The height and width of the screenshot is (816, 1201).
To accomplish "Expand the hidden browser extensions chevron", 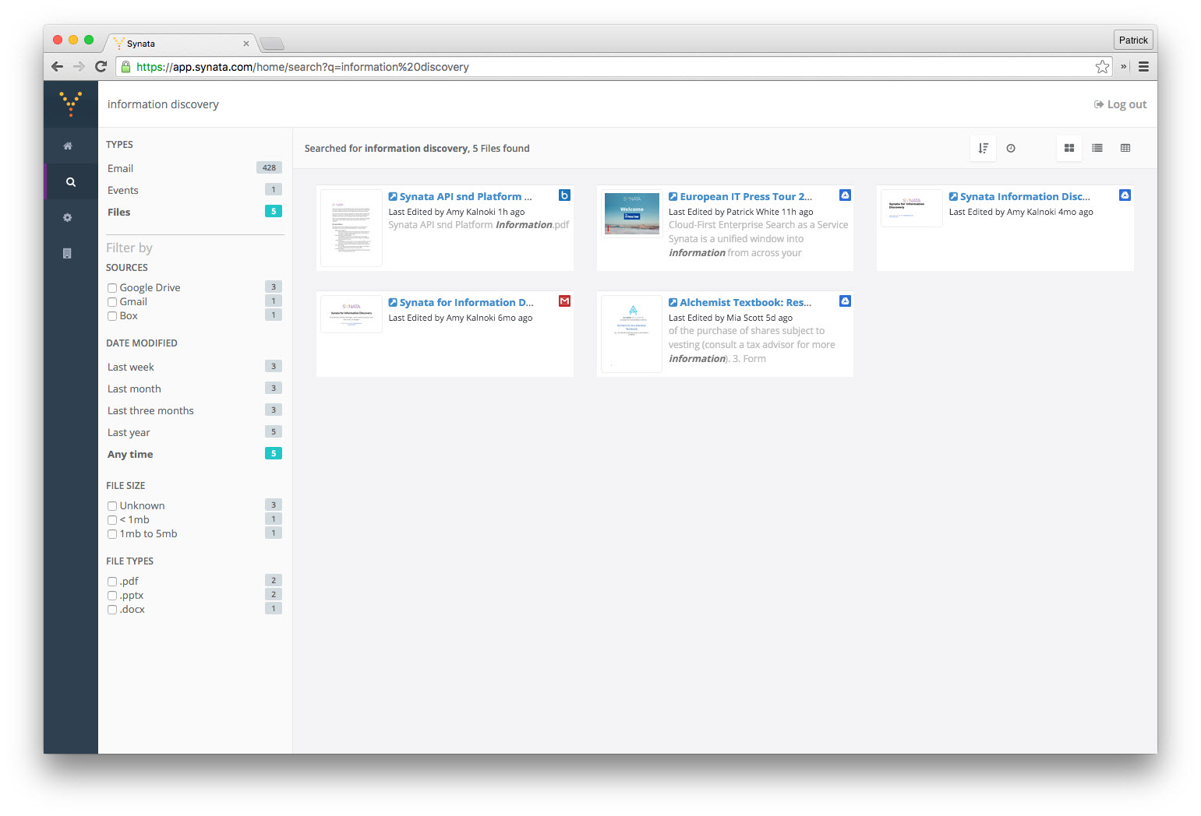I will [1123, 67].
